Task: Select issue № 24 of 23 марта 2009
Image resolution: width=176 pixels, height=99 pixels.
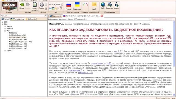Action: [18, 44]
